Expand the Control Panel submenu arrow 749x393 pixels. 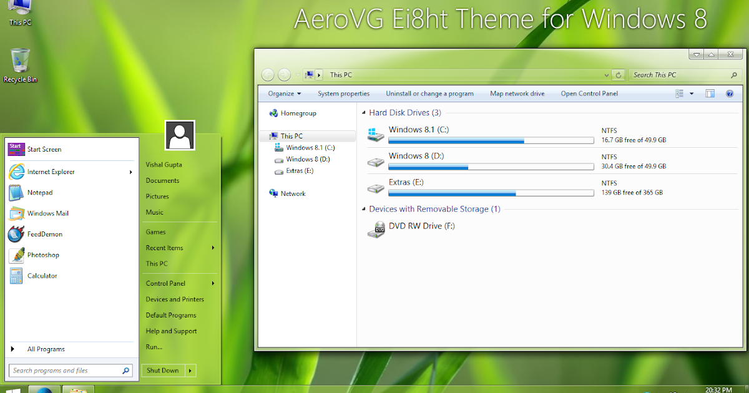[213, 283]
